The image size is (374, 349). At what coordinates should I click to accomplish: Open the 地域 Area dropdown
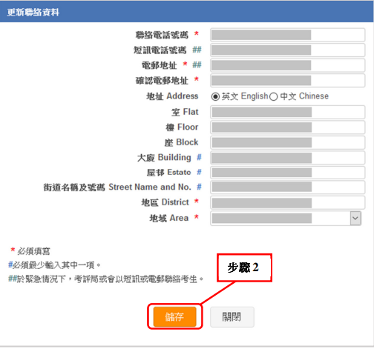click(286, 219)
